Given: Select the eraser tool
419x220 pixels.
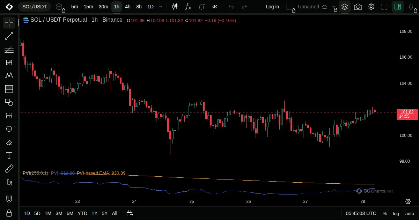Looking at the screenshot, I should [9, 142].
